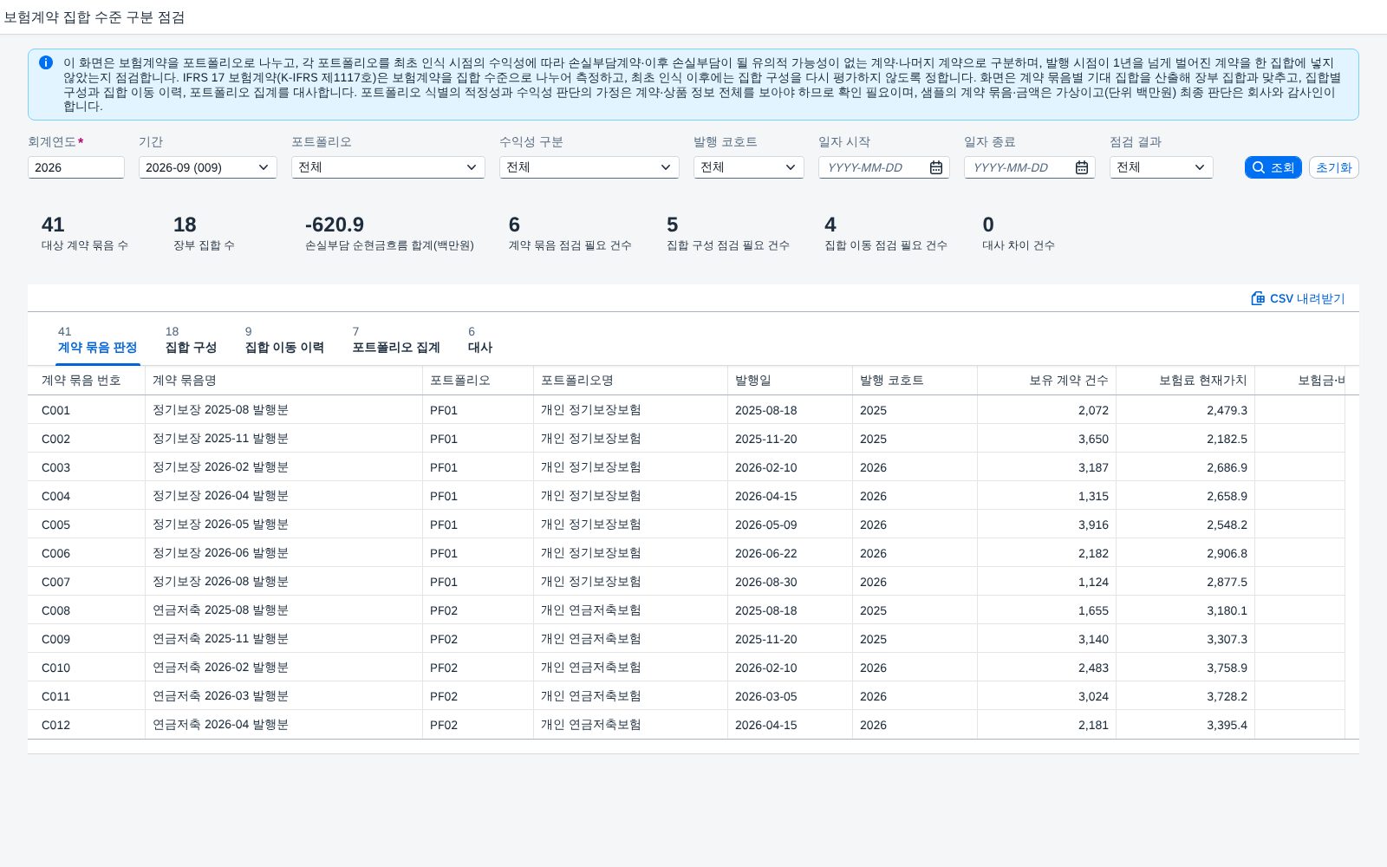Click the information icon in the blue banner
The height and width of the screenshot is (867, 1387).
tap(46, 62)
